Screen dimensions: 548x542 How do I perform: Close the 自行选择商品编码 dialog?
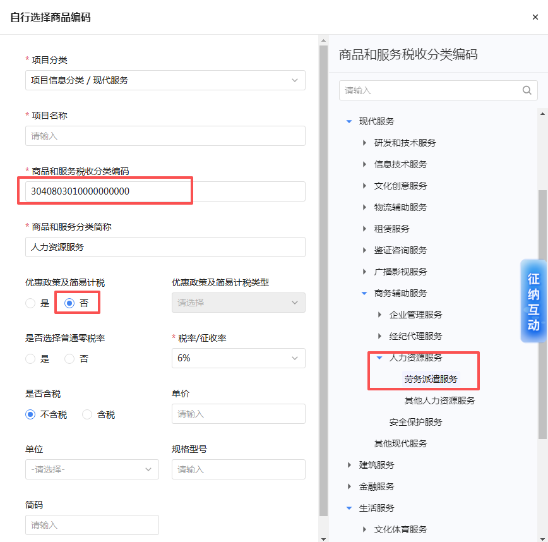(x=535, y=17)
